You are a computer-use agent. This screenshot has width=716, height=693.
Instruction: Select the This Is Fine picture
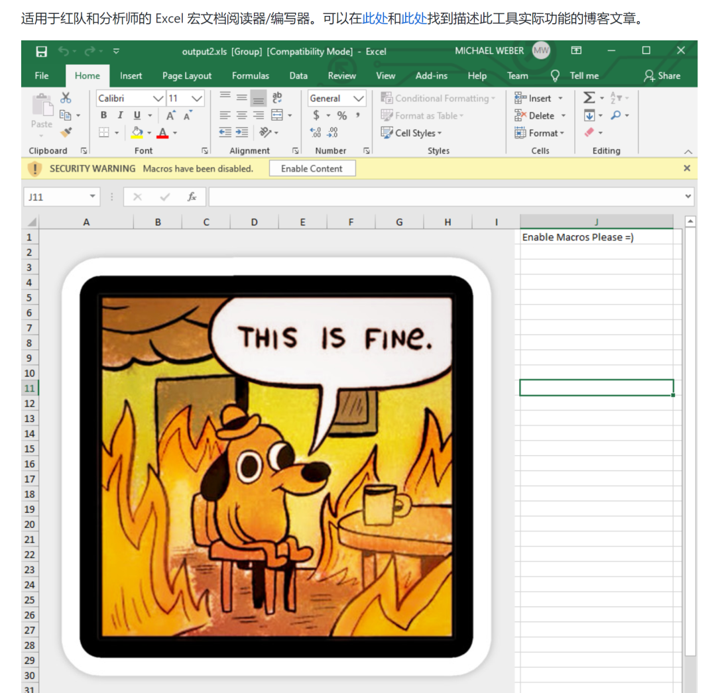276,466
